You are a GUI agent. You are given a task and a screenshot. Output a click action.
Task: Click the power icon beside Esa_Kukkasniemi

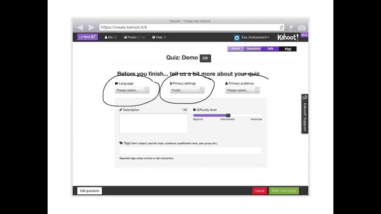[x=237, y=37]
